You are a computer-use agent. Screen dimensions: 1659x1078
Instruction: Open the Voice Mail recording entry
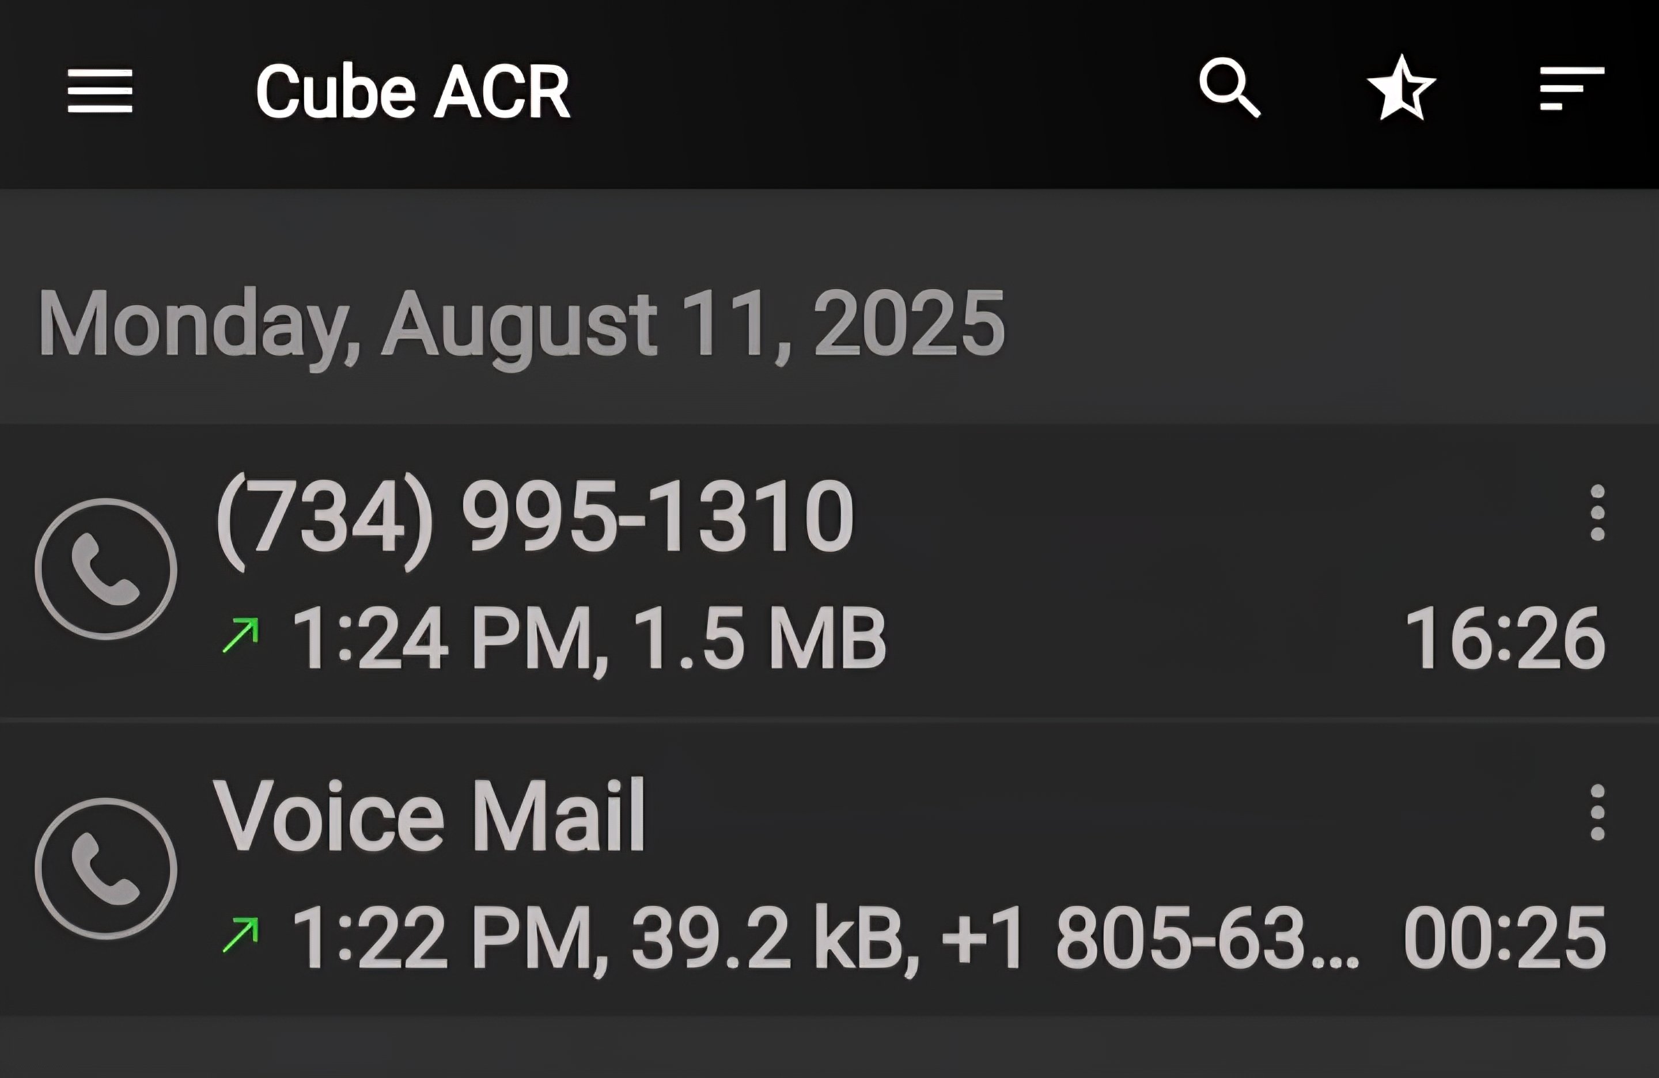[829, 870]
